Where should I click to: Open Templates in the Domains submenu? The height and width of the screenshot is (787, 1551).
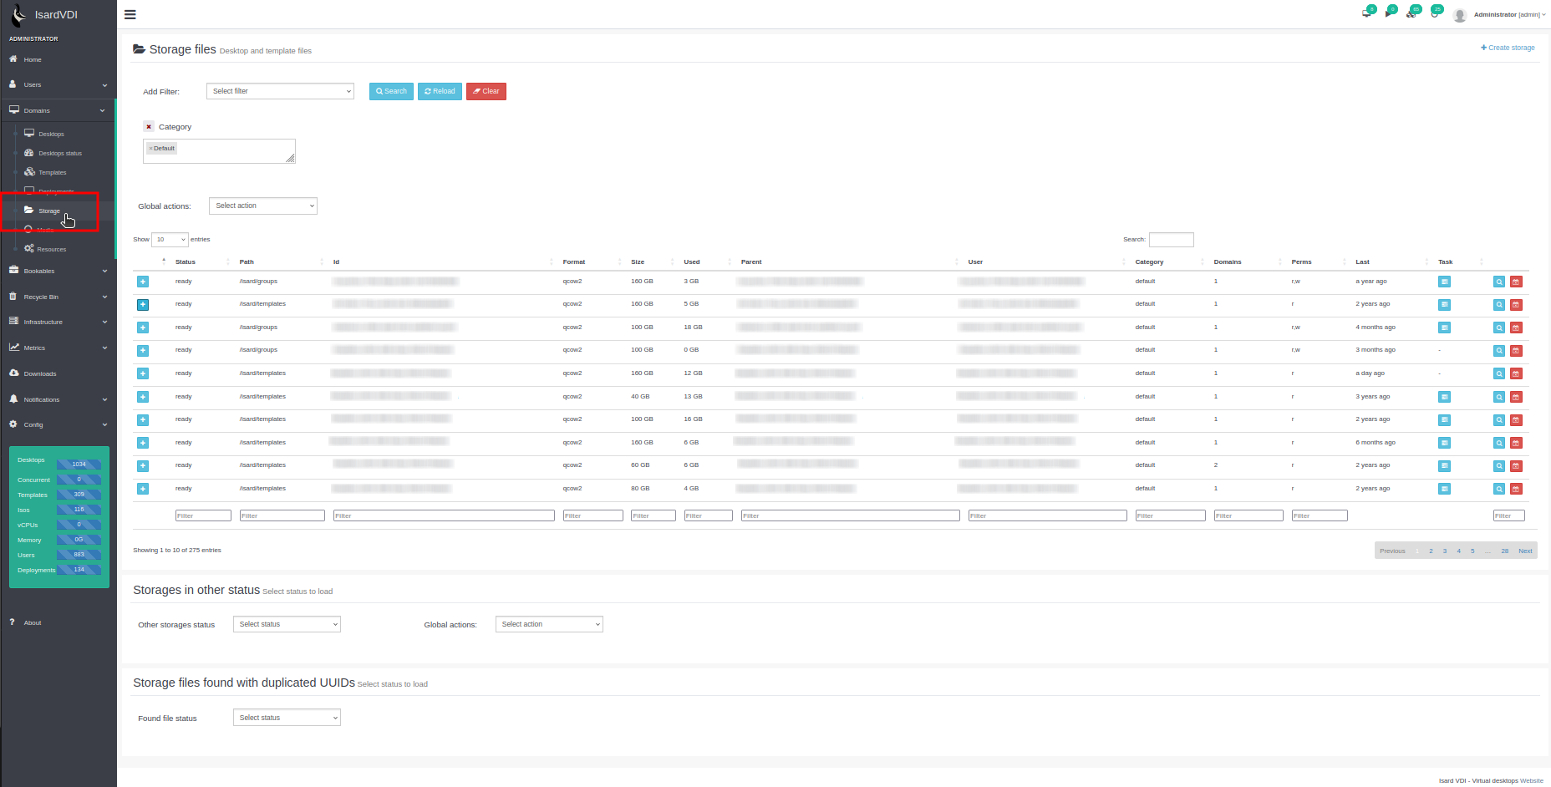pos(52,173)
